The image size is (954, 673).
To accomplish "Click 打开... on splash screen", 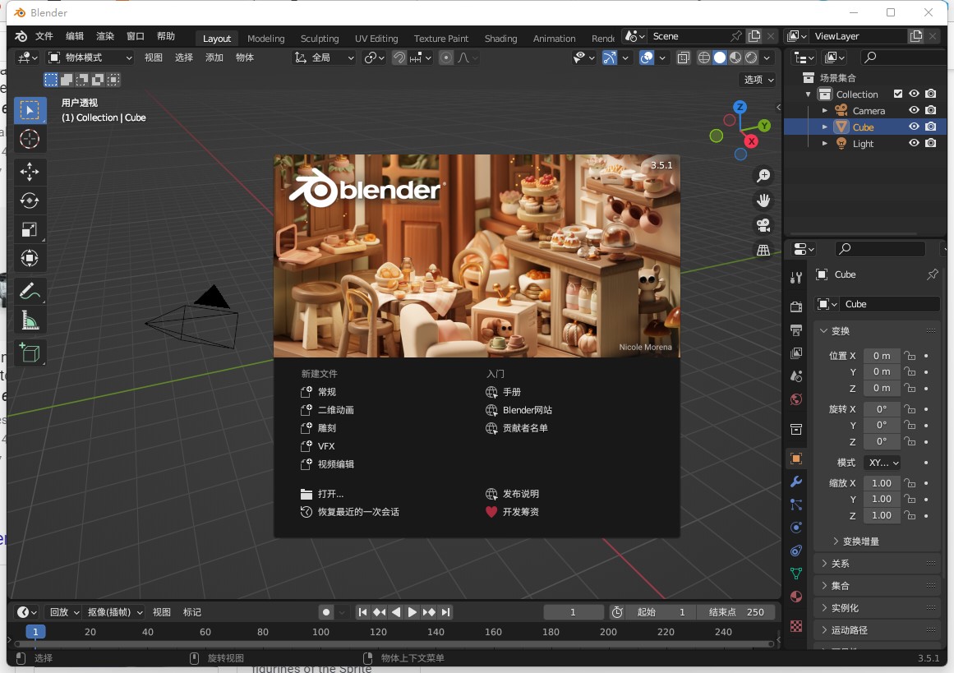I will point(322,494).
